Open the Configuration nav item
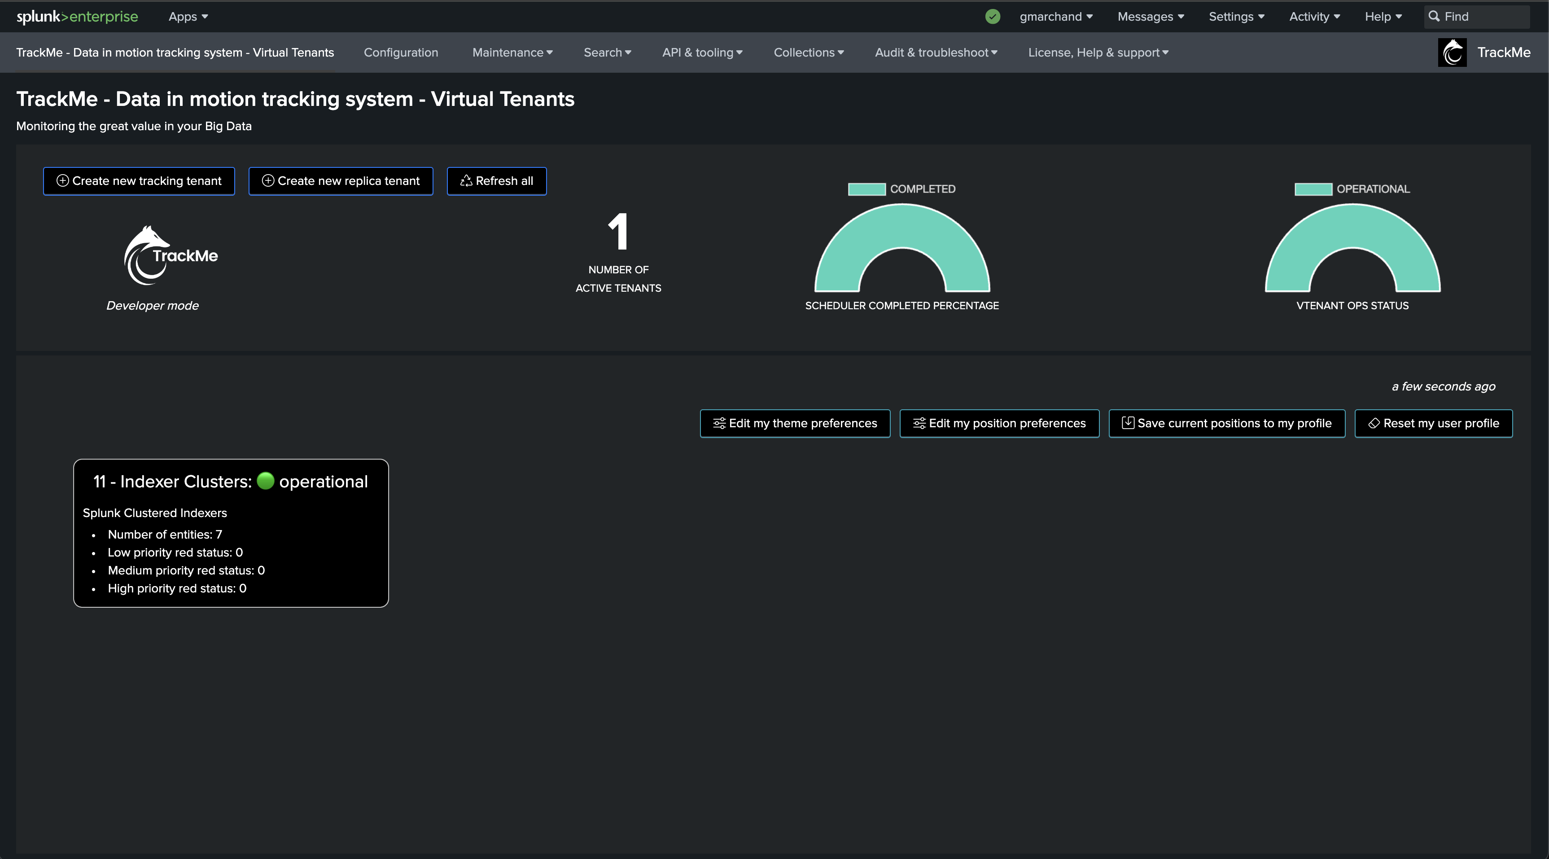 [401, 53]
